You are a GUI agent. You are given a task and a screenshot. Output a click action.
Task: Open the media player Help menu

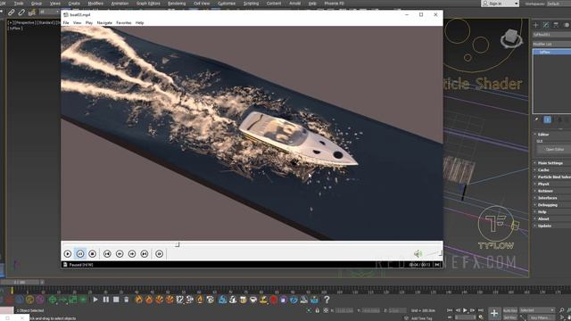[139, 22]
